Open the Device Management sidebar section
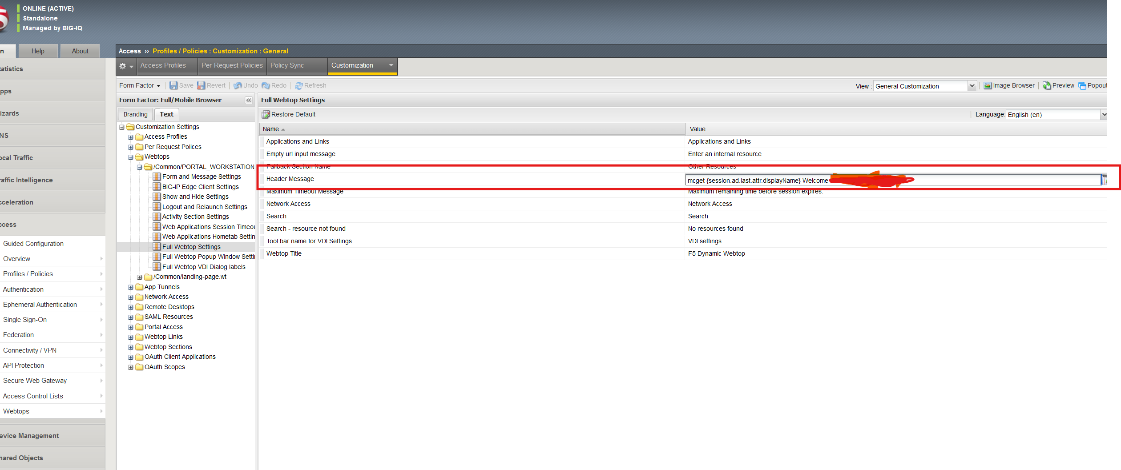1121x470 pixels. (52, 436)
